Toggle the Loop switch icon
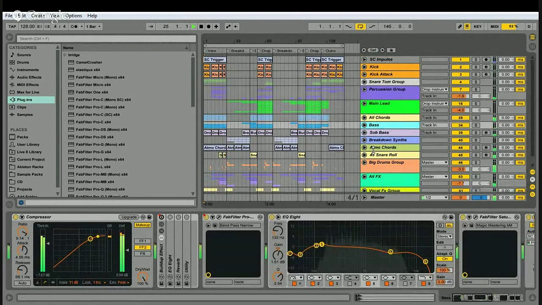The image size is (542, 305). 360,27
